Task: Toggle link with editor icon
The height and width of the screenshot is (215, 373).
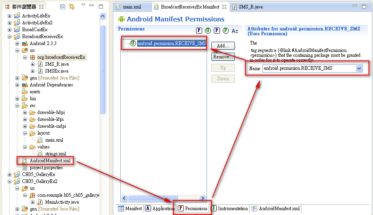Action: (72, 6)
